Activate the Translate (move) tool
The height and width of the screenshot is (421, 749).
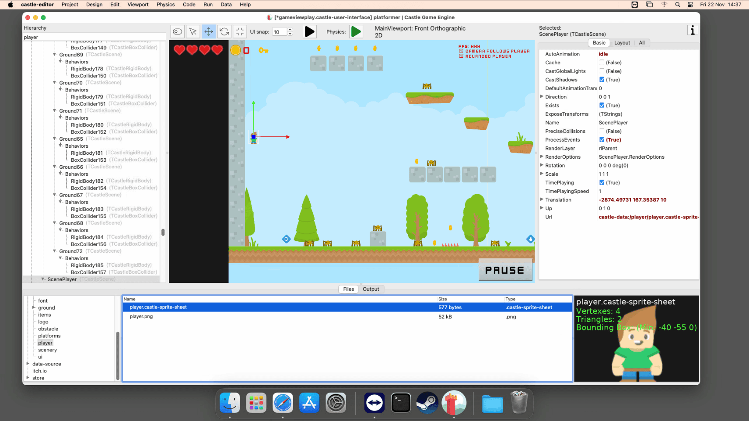209,31
